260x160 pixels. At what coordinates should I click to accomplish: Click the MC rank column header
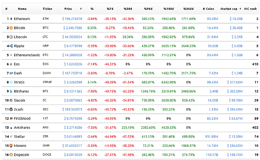250,9
